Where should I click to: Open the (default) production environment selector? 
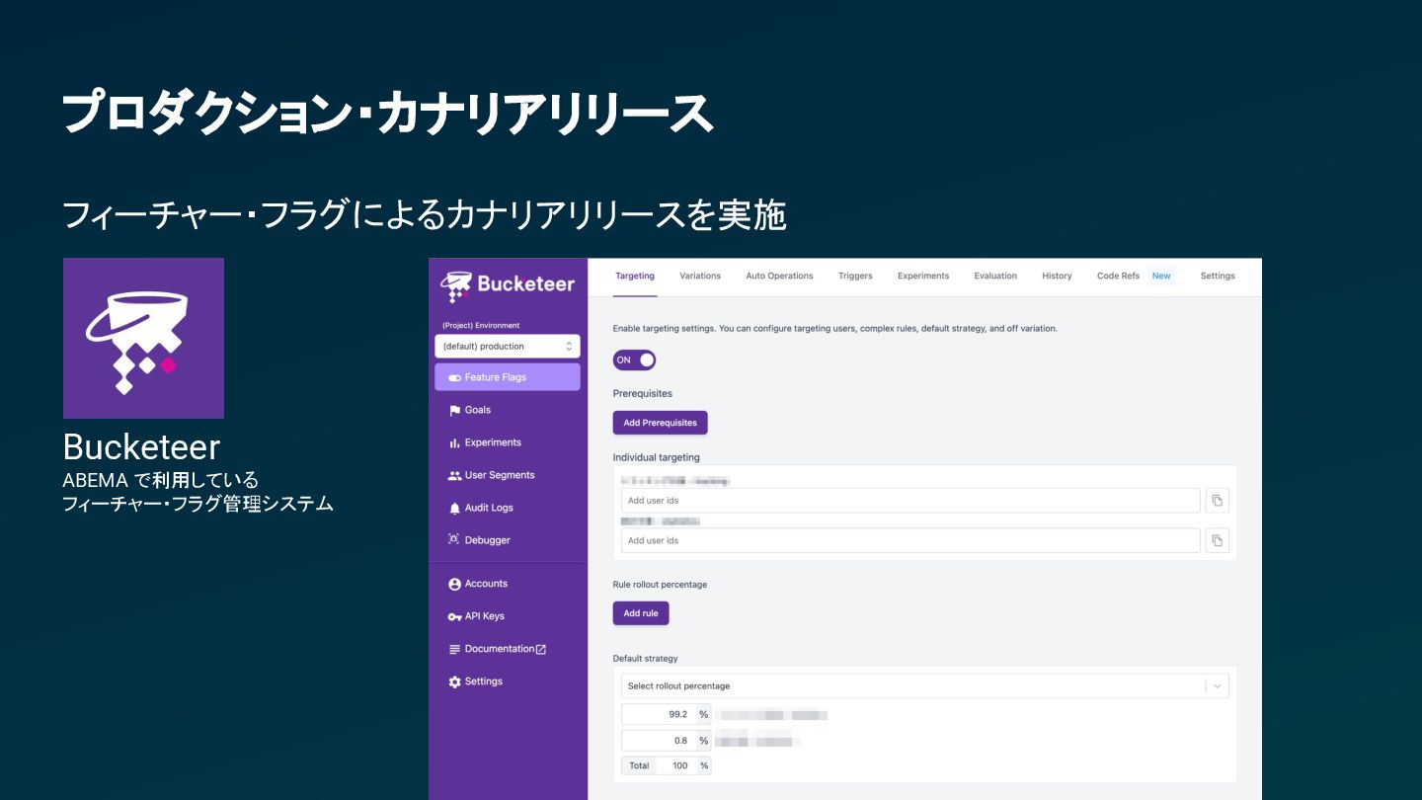[x=508, y=346]
